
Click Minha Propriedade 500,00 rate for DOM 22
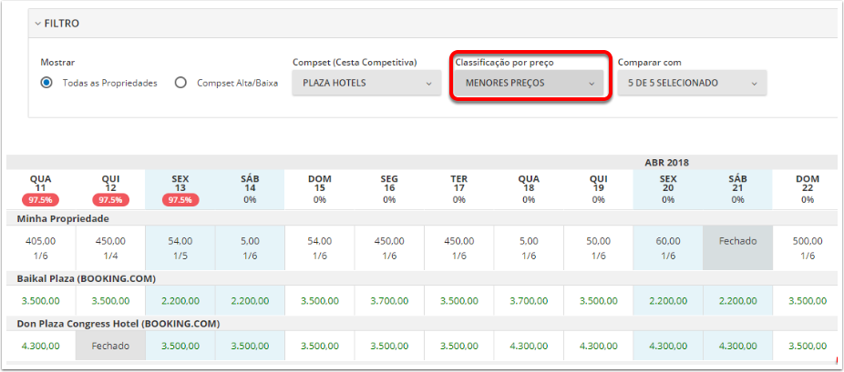[808, 241]
